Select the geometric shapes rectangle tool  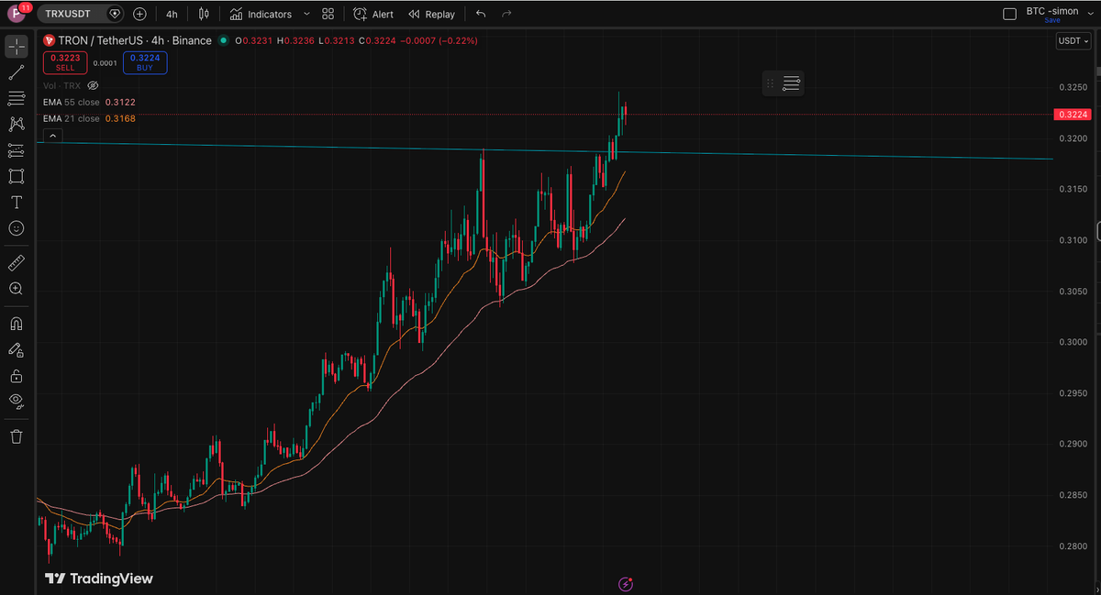point(17,176)
